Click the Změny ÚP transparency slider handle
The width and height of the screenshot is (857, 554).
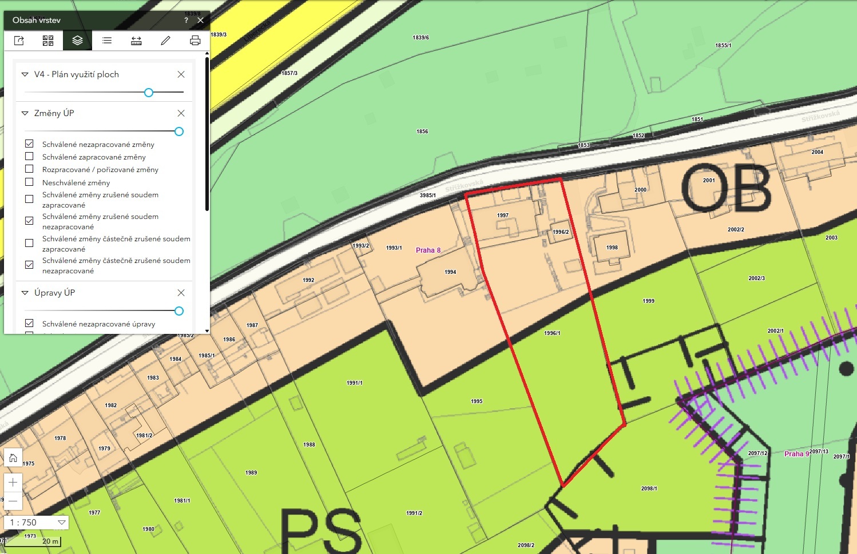(x=179, y=131)
